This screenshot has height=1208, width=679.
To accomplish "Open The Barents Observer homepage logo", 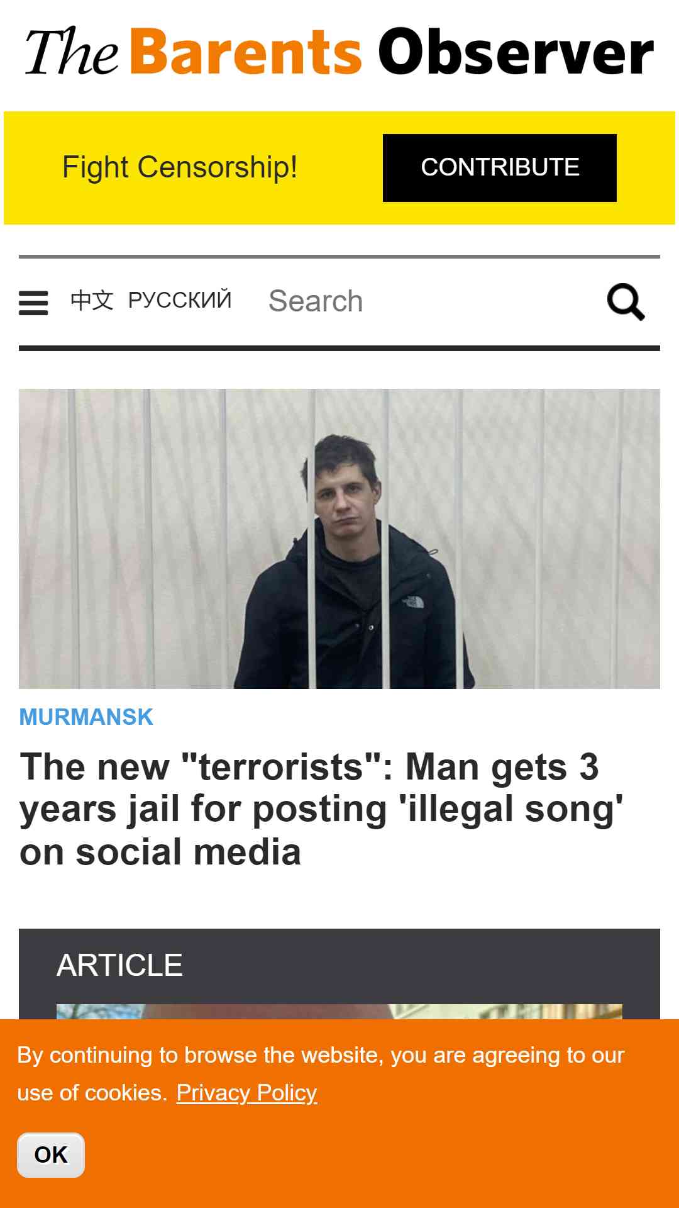I will 339,52.
